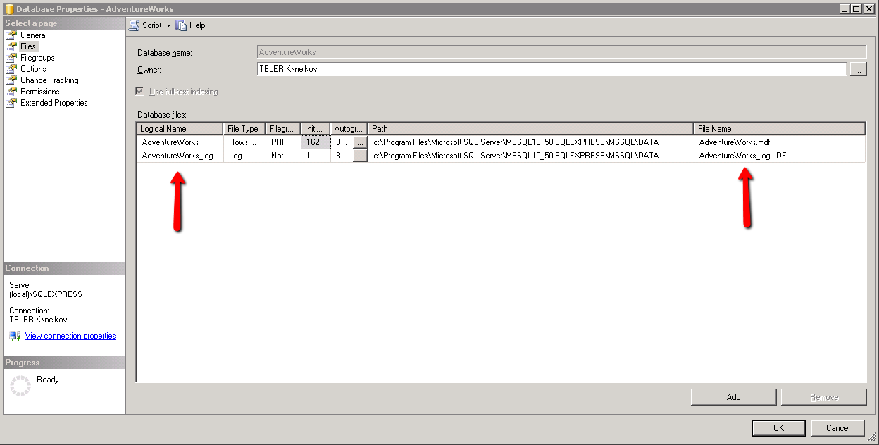The height and width of the screenshot is (445, 879).
Task: Show the Permissions page
Action: point(39,92)
